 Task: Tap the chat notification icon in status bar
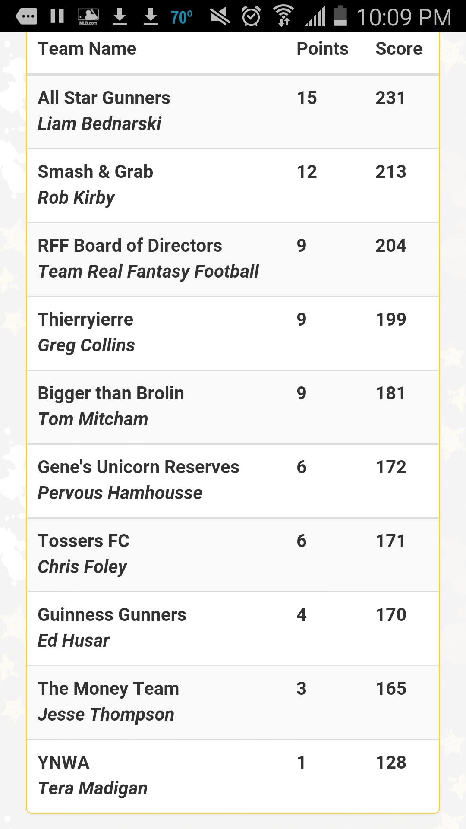26,16
